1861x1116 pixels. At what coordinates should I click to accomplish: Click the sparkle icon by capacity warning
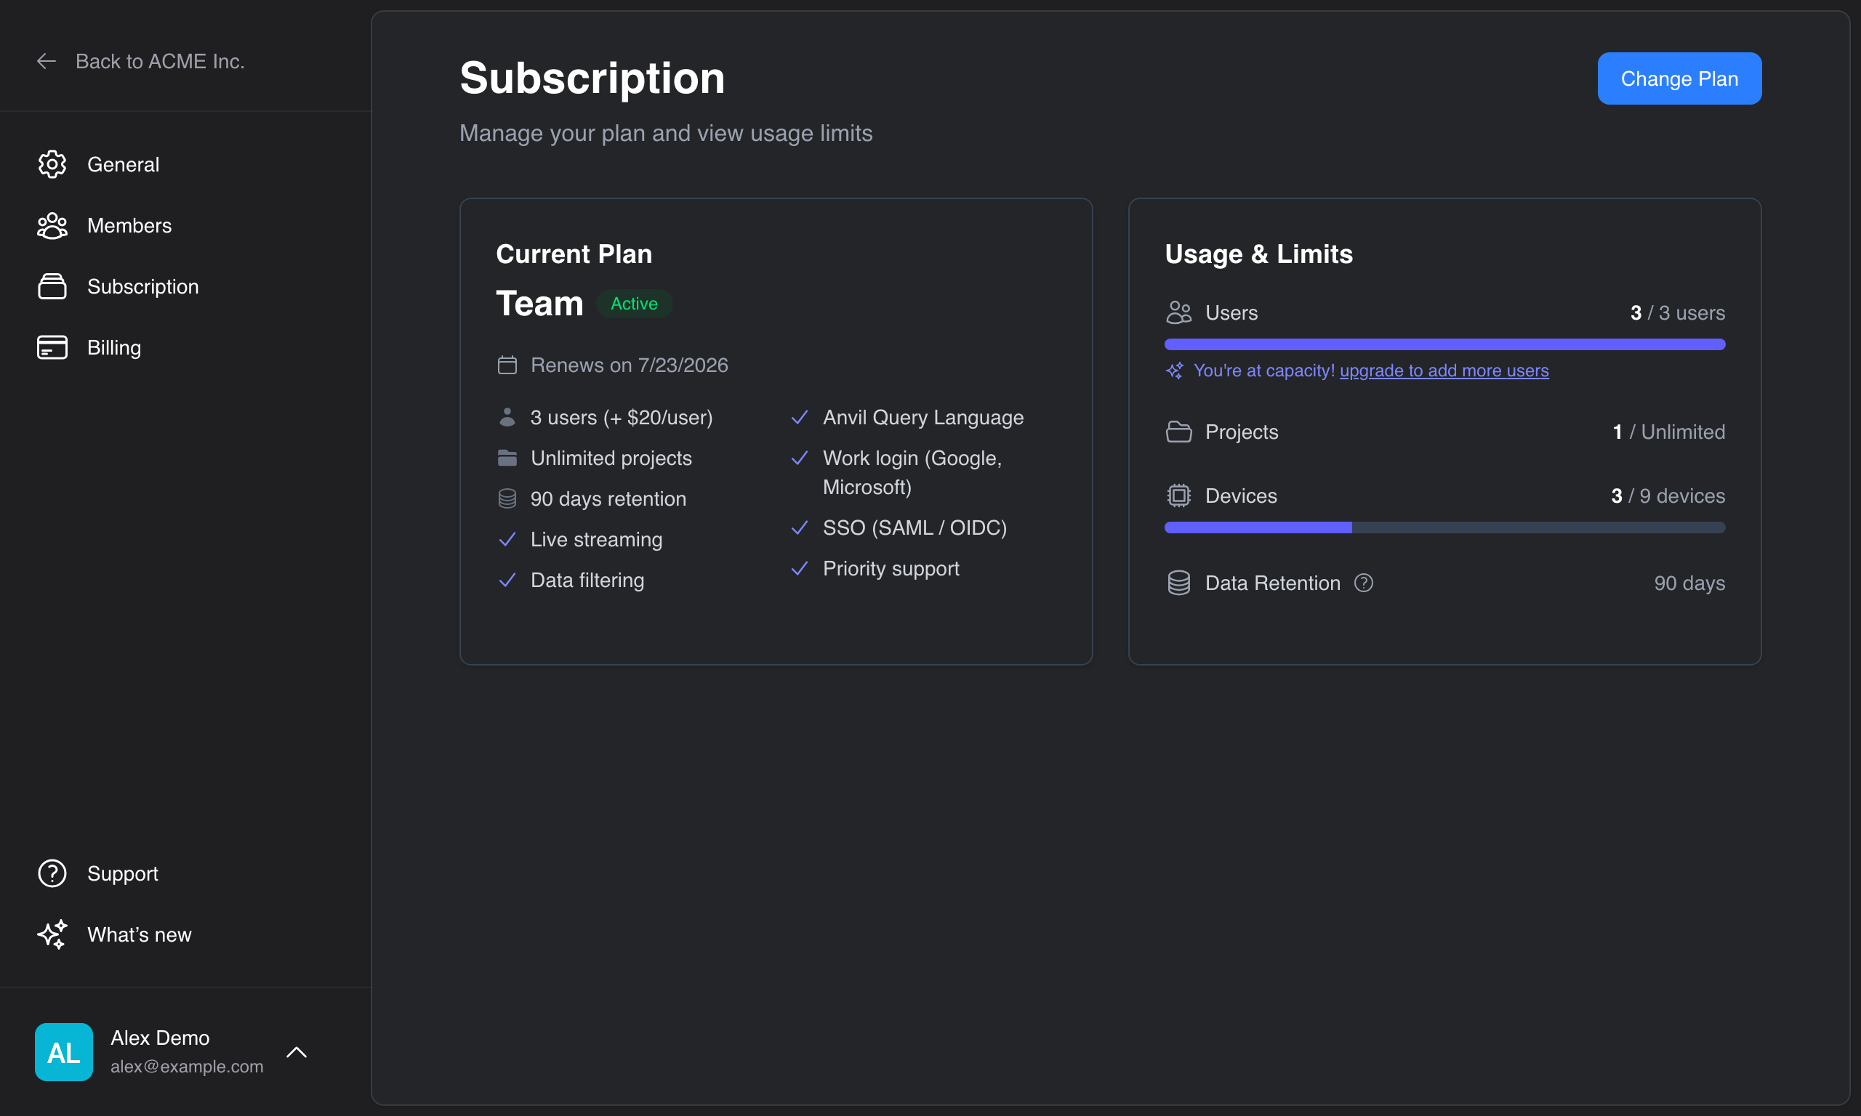point(1174,370)
